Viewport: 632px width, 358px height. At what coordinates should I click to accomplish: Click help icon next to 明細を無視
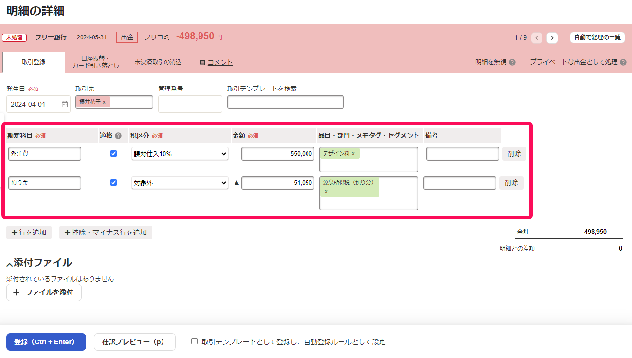pos(512,62)
